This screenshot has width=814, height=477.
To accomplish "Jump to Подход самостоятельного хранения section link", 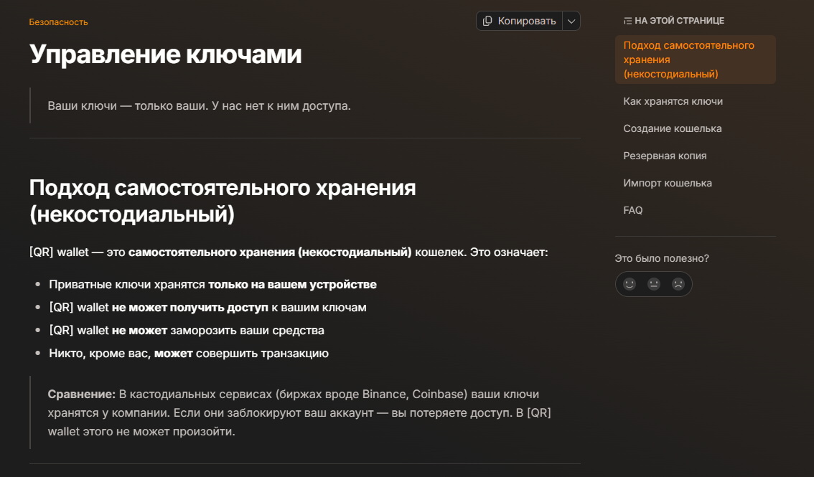I will coord(695,60).
